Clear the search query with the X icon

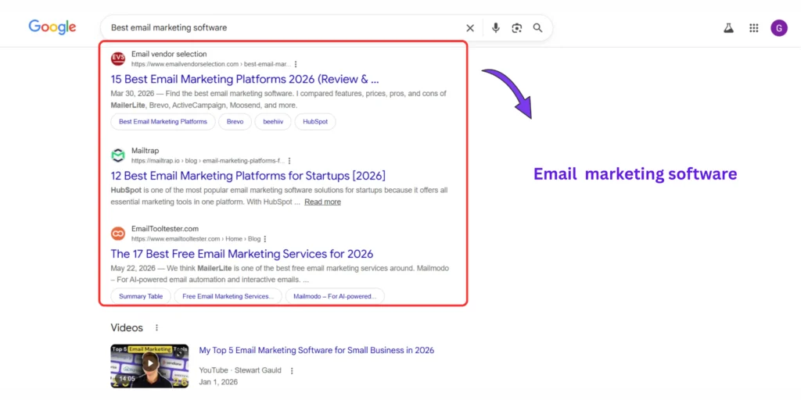[470, 28]
